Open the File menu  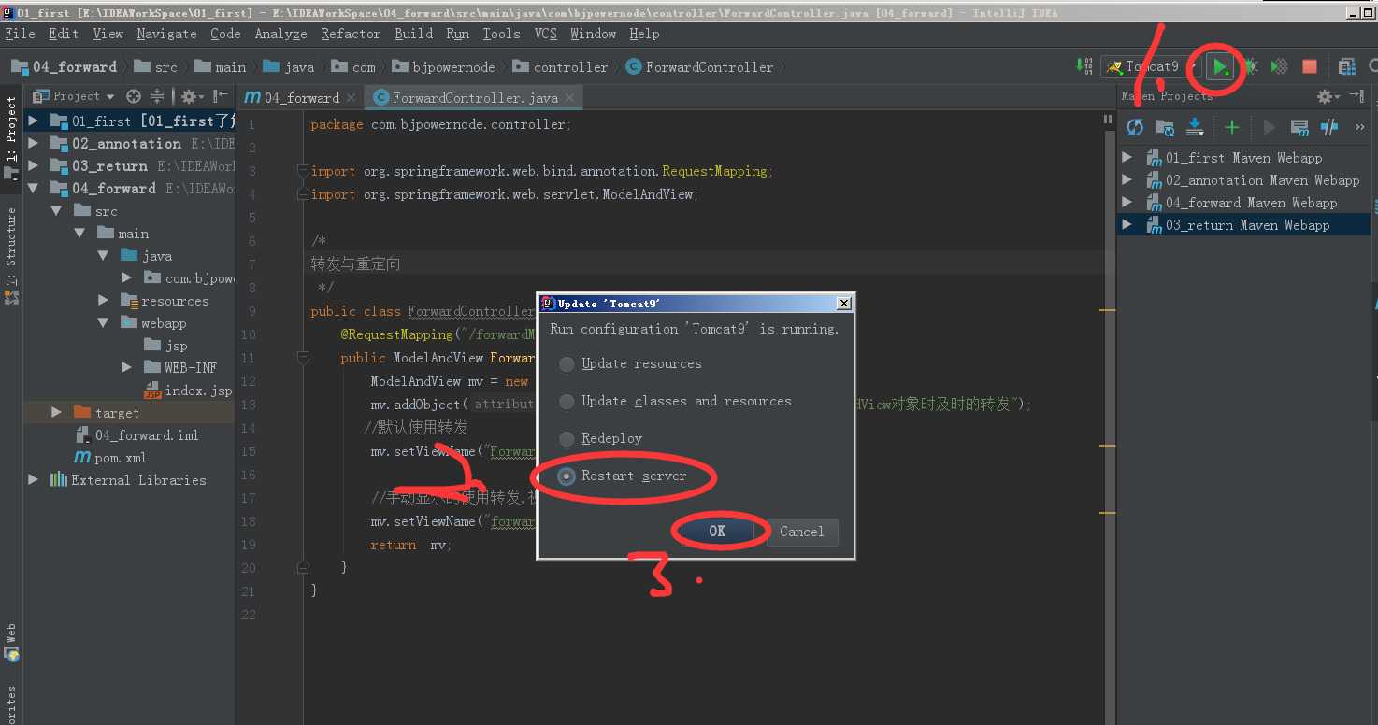tap(20, 34)
